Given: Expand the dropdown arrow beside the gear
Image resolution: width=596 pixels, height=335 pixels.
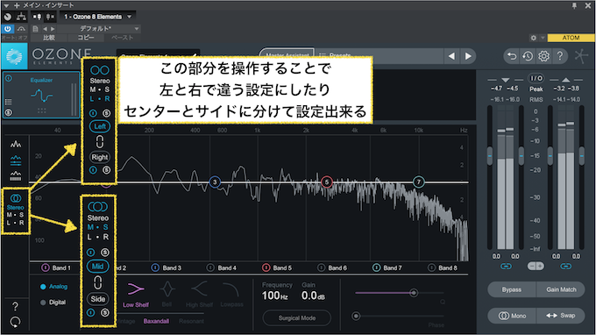Looking at the screenshot, I should [543, 38].
